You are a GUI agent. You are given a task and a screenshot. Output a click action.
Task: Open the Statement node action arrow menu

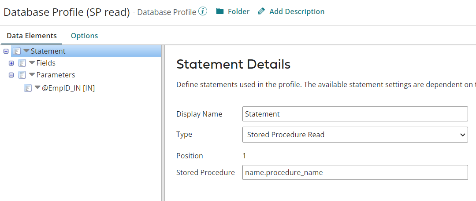point(26,51)
